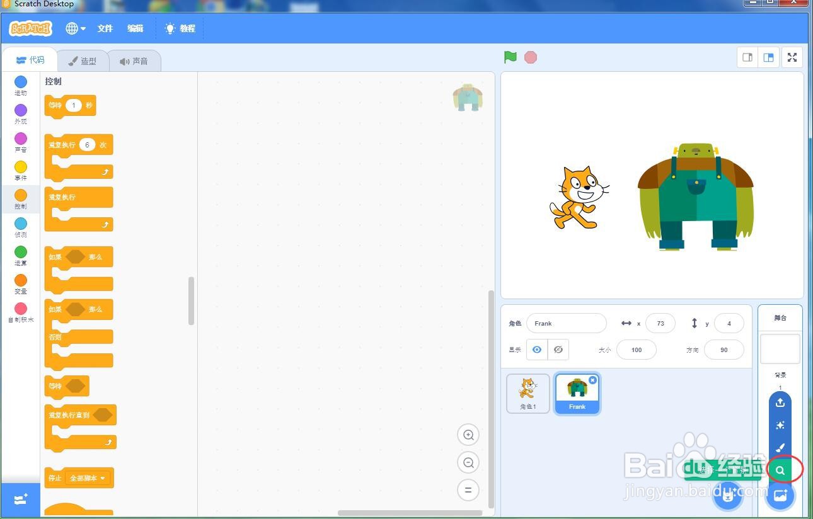This screenshot has width=813, height=519.
Task: Switch to the 声音 tab
Action: point(134,61)
